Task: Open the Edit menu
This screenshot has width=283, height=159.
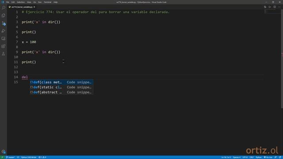Action: 13,2
